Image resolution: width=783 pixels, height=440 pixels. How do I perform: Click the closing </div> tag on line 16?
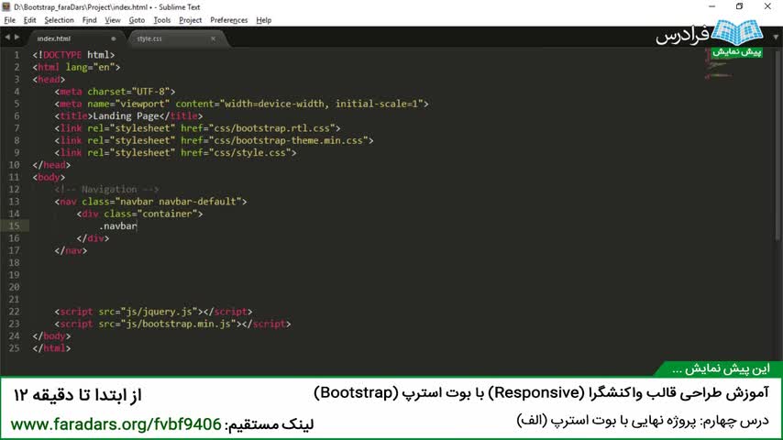pos(93,238)
